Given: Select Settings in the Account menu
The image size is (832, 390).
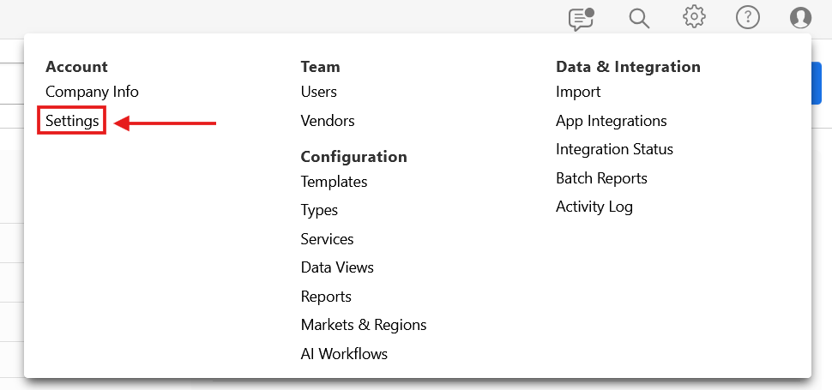Looking at the screenshot, I should (72, 122).
